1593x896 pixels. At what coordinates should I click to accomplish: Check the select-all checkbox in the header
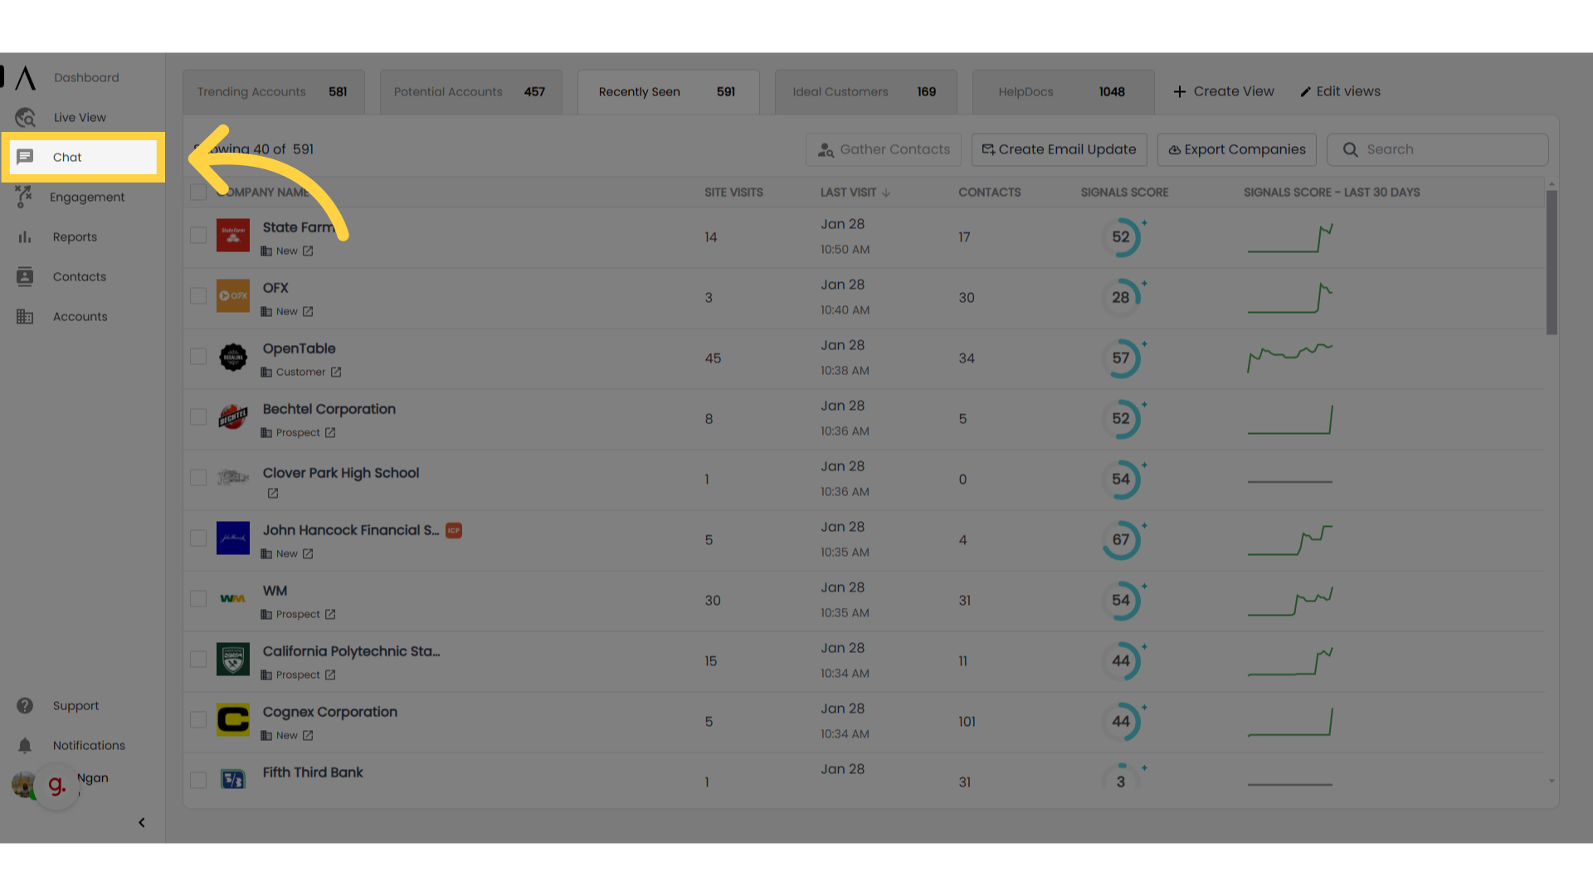(x=198, y=192)
